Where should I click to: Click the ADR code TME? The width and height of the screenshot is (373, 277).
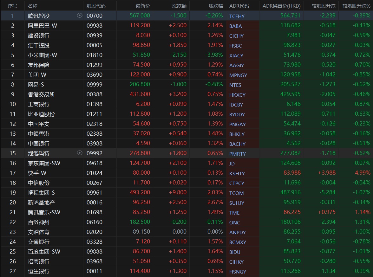point(234,213)
